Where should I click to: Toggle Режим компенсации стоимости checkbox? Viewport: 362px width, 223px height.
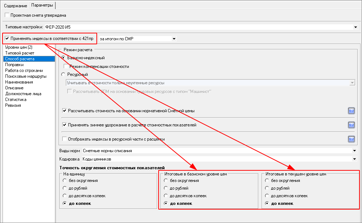(66, 66)
